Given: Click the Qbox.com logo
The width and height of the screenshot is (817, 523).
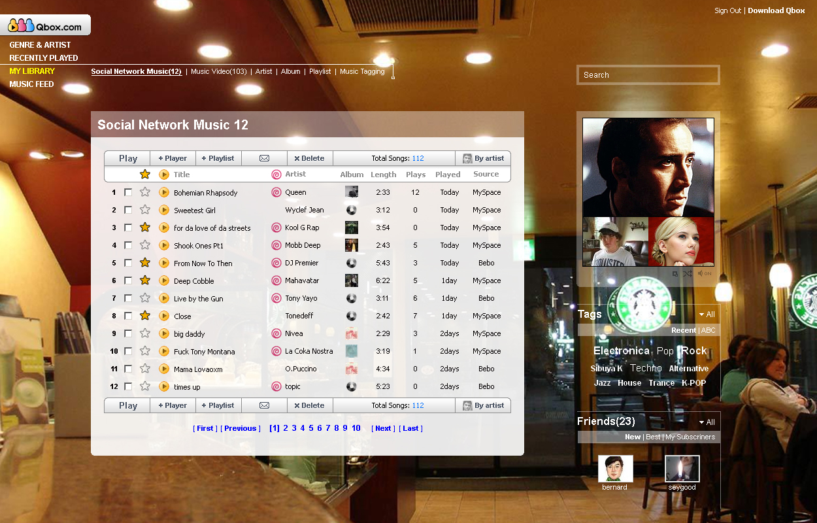Looking at the screenshot, I should pyautogui.click(x=45, y=25).
